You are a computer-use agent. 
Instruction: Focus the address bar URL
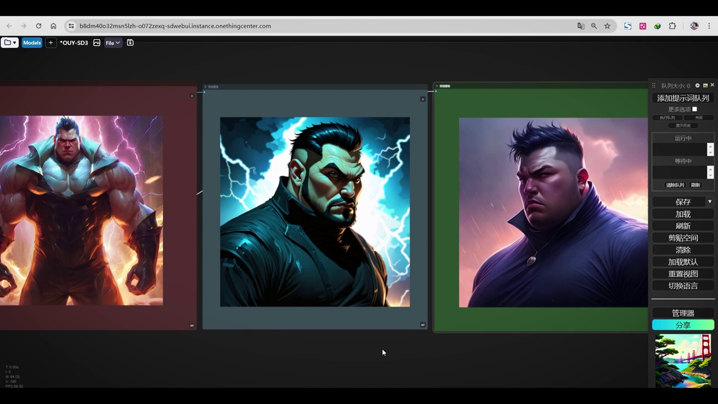[175, 26]
